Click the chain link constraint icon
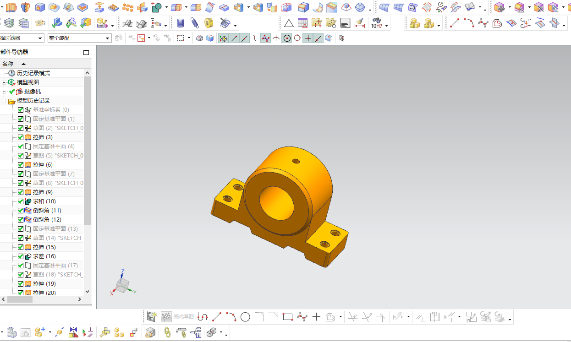This screenshot has width=571, height=342. tap(168, 332)
